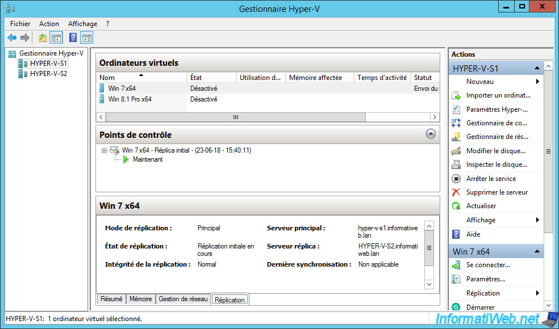Click the Arrêter le service icon

click(456, 179)
